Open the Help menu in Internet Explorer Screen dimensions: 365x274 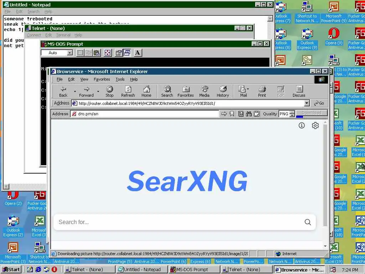click(134, 79)
